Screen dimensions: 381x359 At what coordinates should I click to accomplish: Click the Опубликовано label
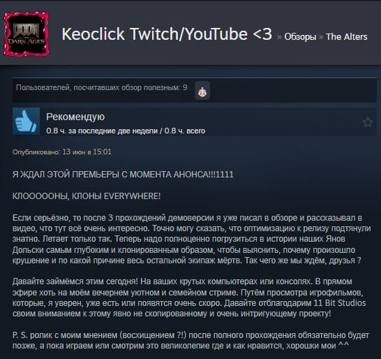(x=36, y=152)
